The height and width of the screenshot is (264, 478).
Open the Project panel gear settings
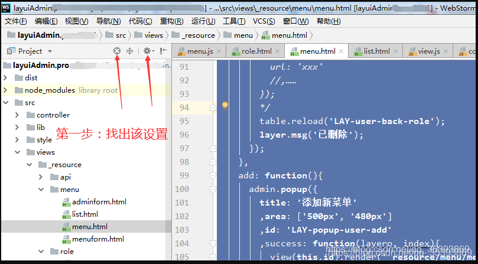coord(148,51)
